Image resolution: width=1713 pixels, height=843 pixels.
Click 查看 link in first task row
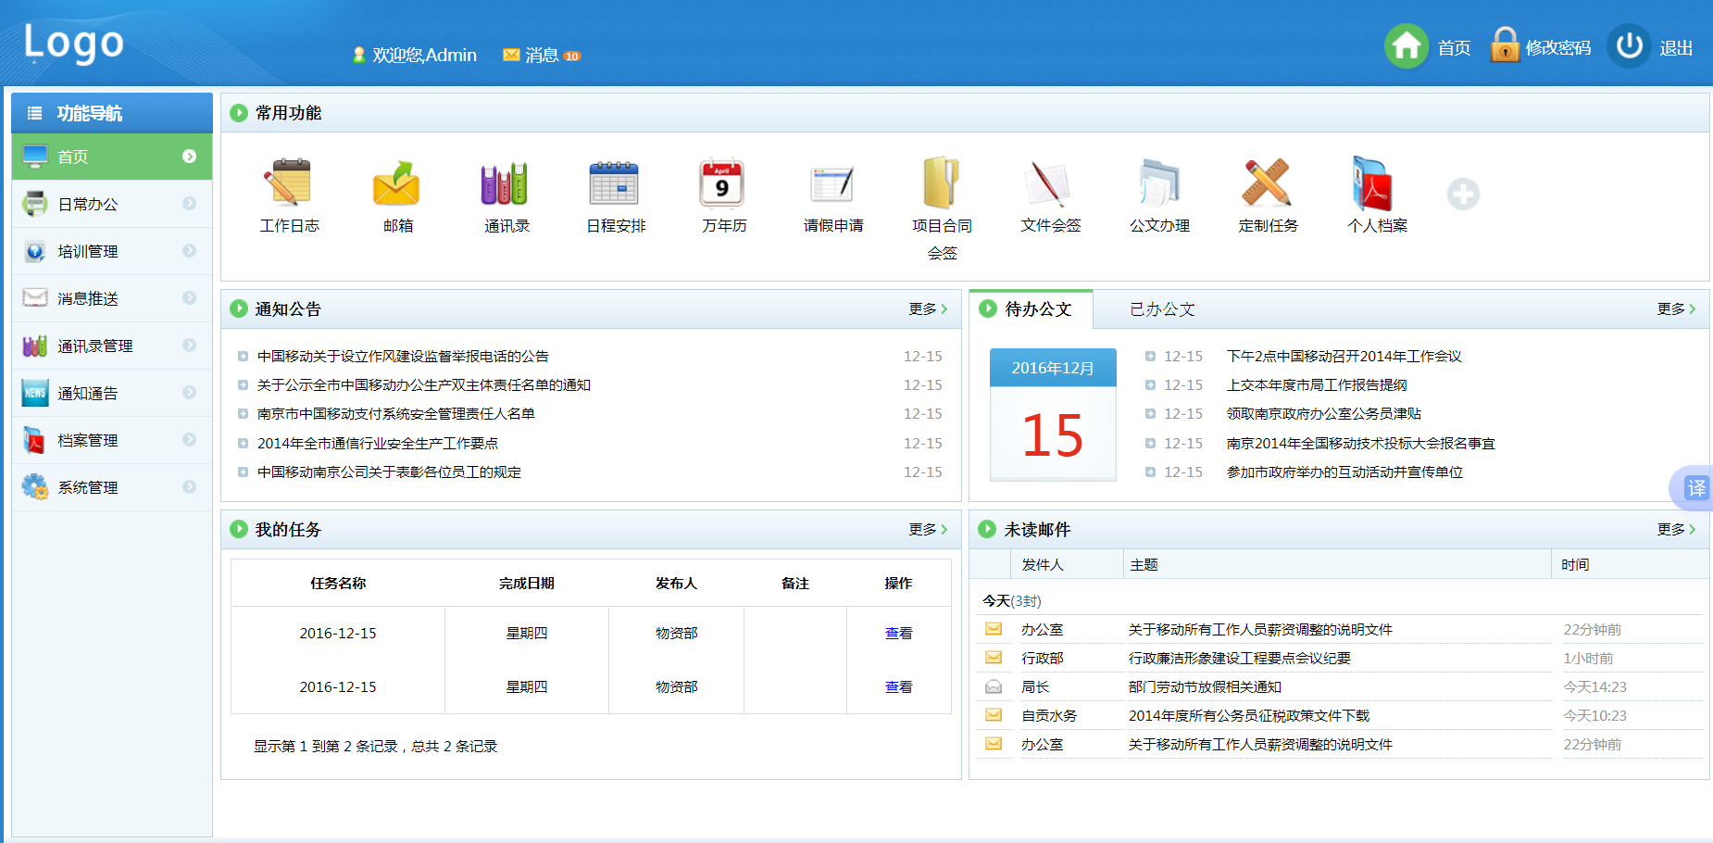click(898, 634)
